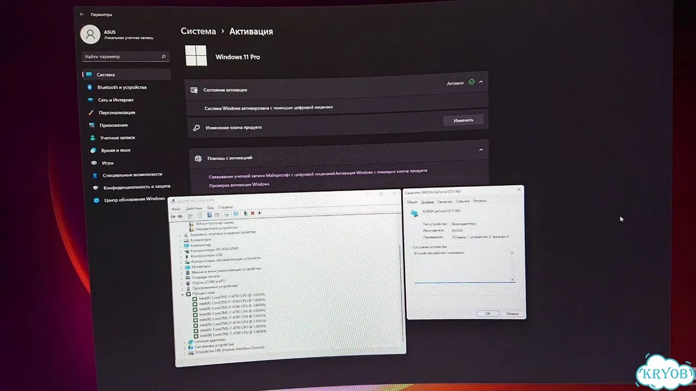Viewport: 696px width, 391px height.
Task: Select Контроллеры IDE ATA/ATAPI in the tree
Action: (215, 250)
